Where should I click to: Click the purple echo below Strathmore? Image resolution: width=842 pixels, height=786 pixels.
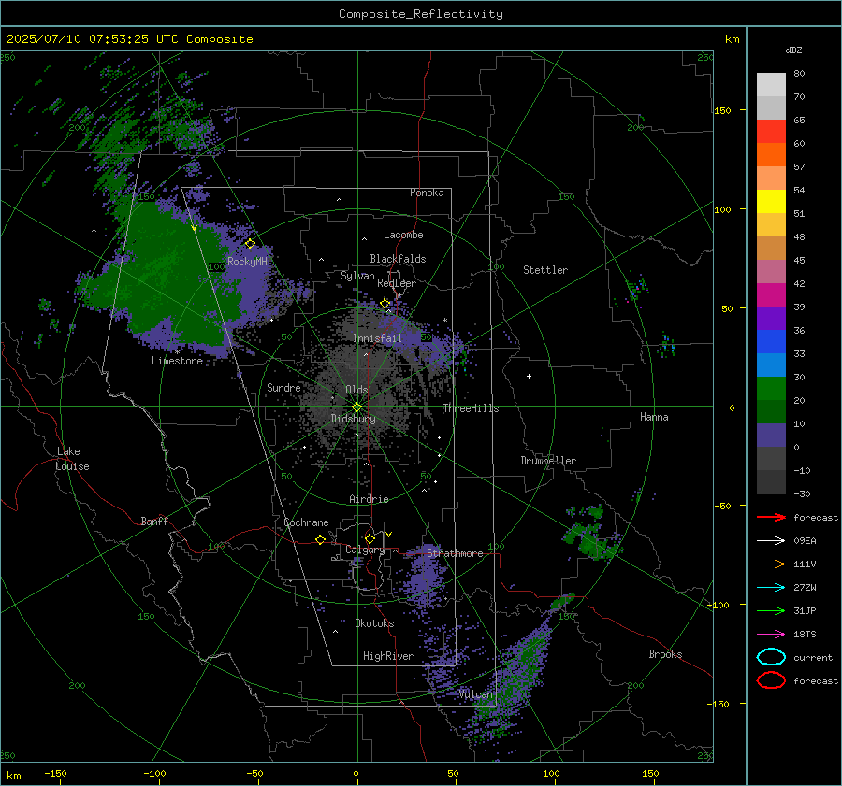coord(426,577)
